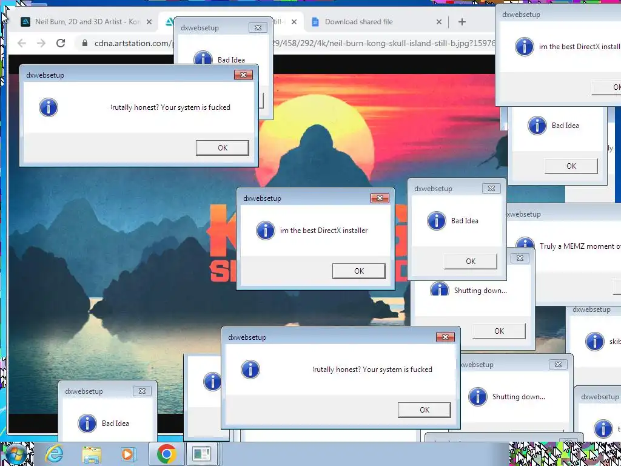Select the dxwebsetup program icon beside Chrome on taskbar

[x=201, y=454]
